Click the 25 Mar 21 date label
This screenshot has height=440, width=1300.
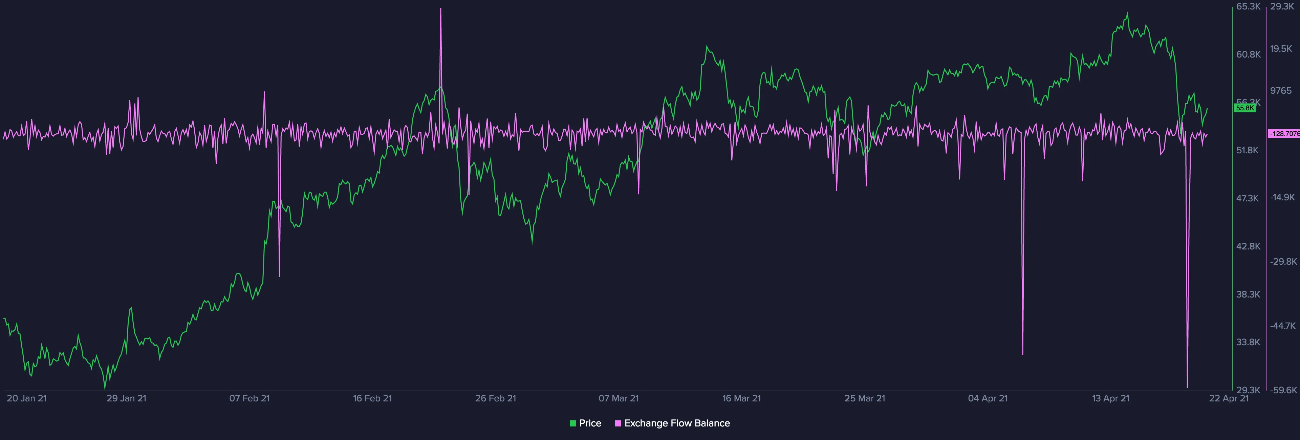tap(865, 398)
